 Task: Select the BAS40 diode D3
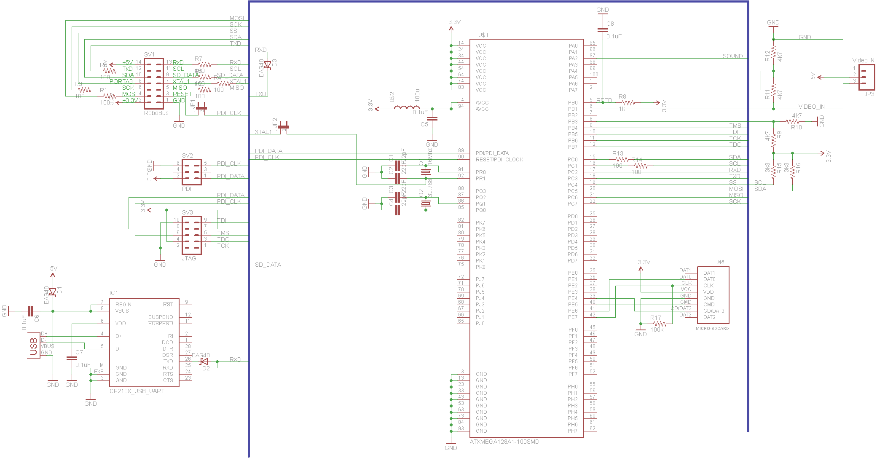tap(267, 65)
